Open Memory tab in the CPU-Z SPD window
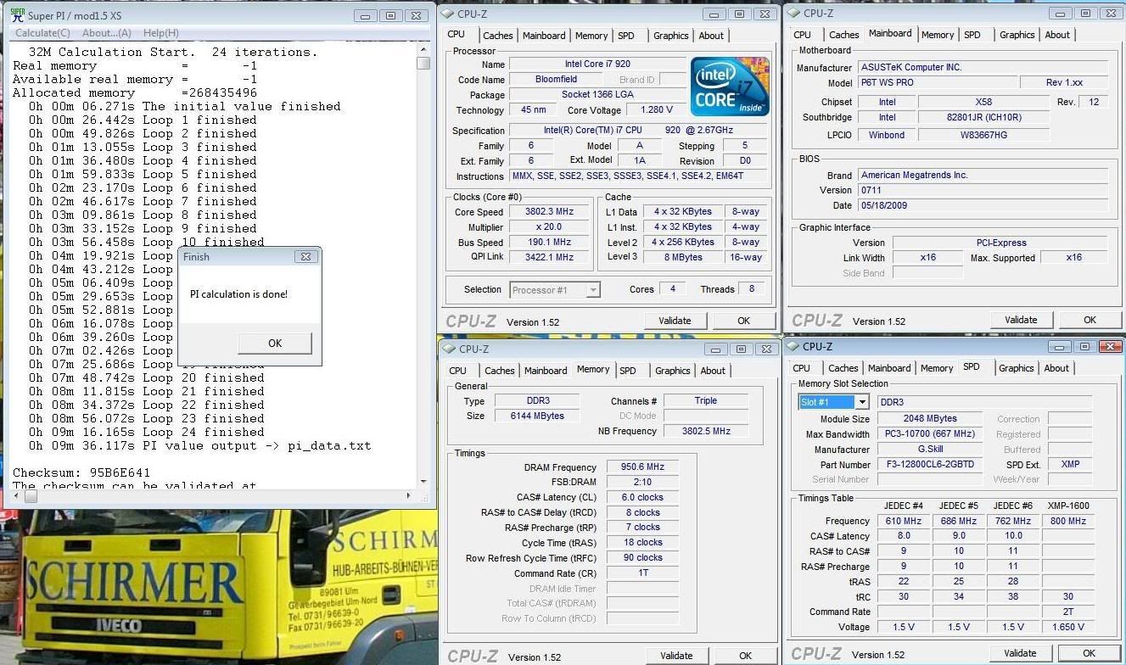This screenshot has height=665, width=1126. pyautogui.click(x=937, y=368)
